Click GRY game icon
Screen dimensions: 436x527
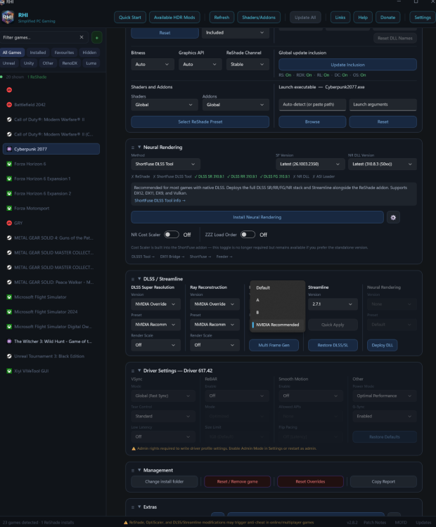pos(9,223)
